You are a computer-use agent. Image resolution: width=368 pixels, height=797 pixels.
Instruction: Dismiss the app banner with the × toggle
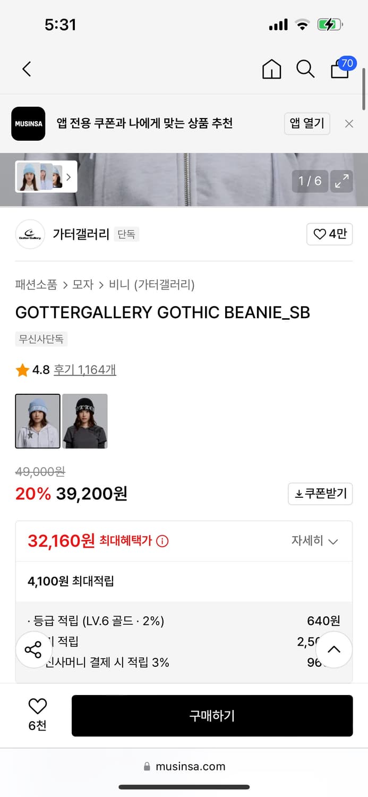[x=349, y=123]
